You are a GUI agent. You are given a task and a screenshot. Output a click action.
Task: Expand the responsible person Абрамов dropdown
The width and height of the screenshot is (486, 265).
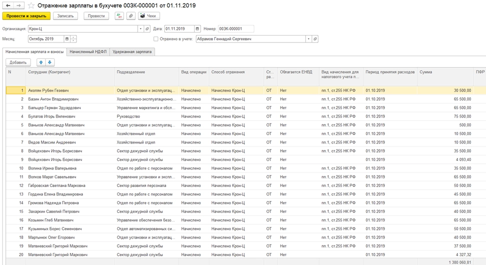click(x=308, y=39)
